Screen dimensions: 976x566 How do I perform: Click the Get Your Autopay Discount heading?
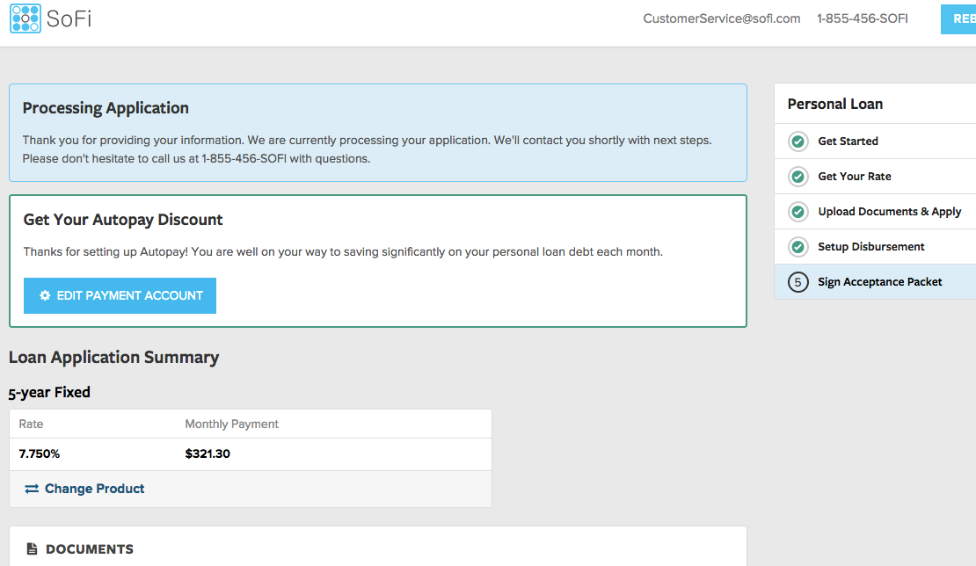coord(122,220)
